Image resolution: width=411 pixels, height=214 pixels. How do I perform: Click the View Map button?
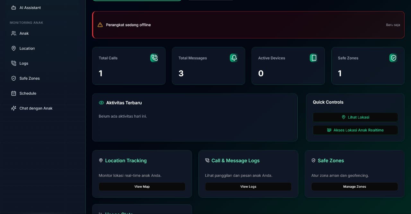click(x=142, y=186)
